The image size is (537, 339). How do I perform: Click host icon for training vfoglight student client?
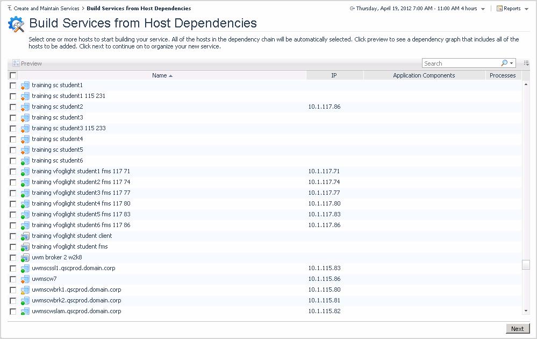[25, 236]
